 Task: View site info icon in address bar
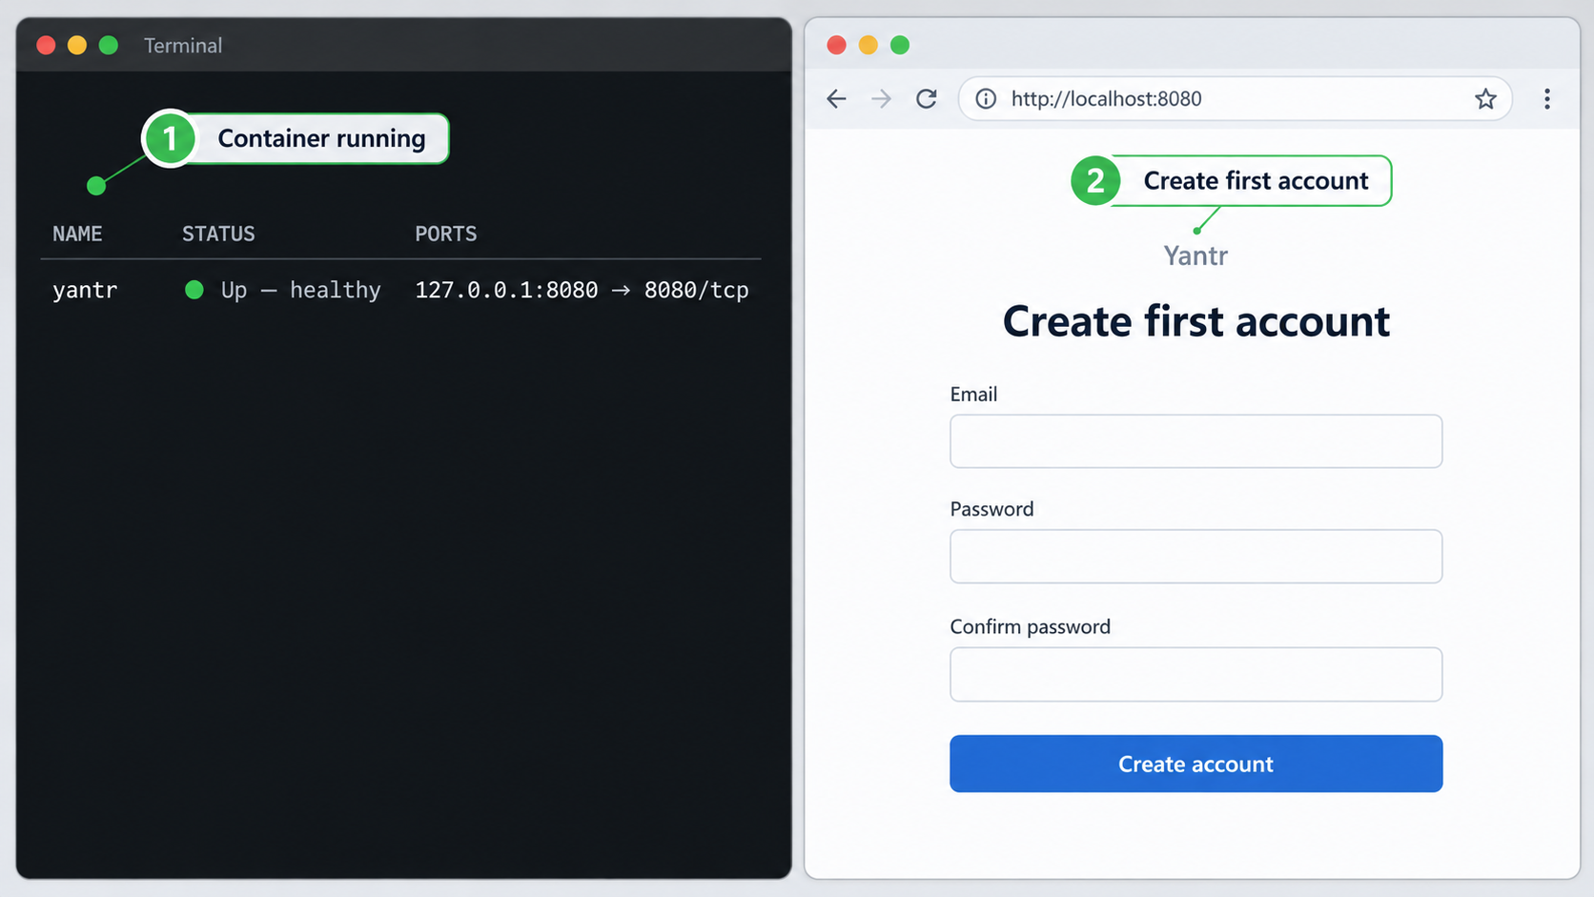click(986, 99)
